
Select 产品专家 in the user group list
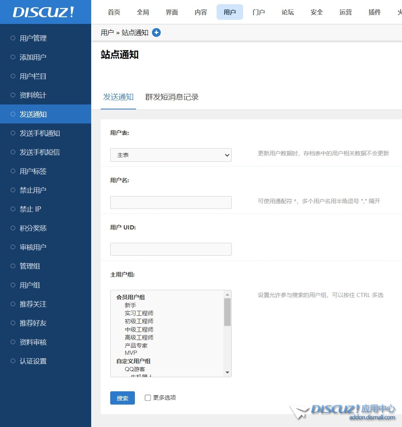coord(136,346)
